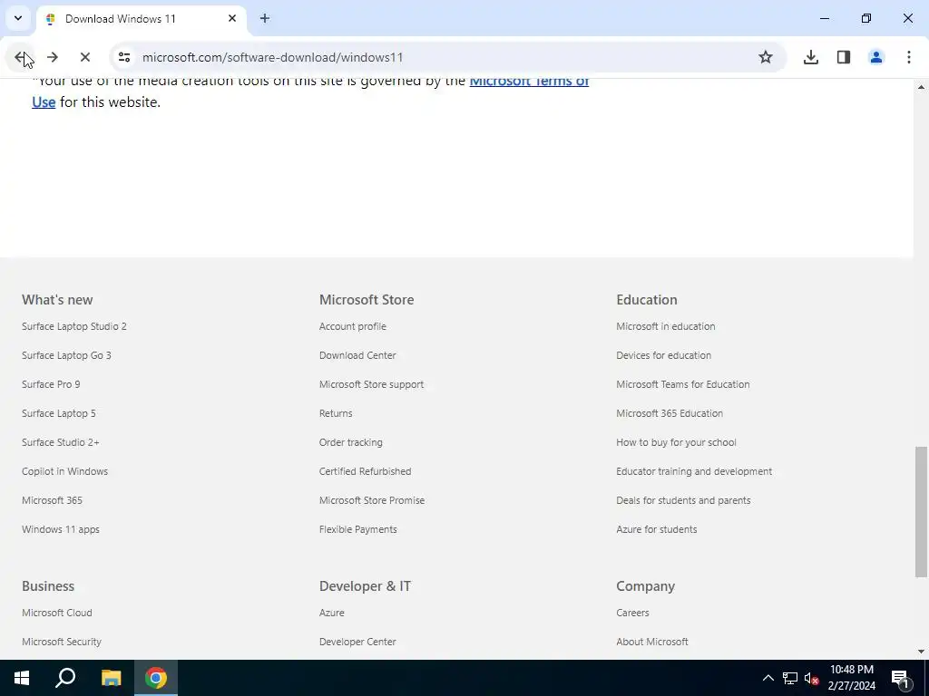Open Educator training and development link

(x=694, y=471)
